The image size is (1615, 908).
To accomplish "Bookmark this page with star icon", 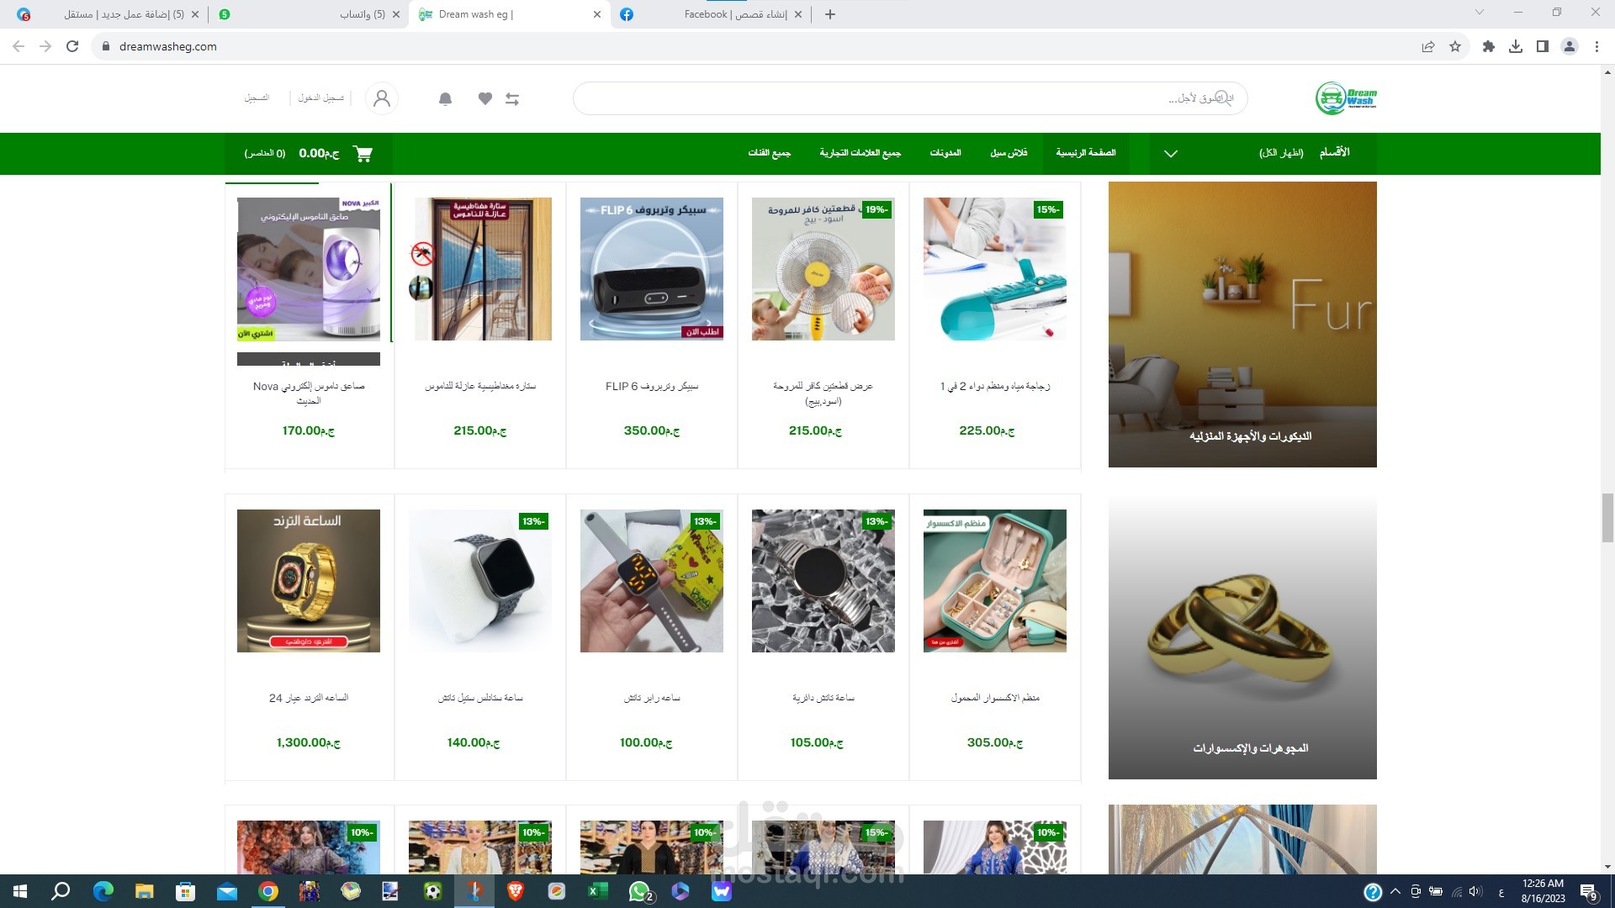I will 1455,46.
